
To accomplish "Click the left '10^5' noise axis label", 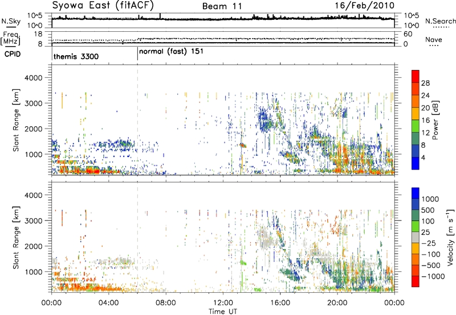I will 35,15.
